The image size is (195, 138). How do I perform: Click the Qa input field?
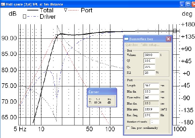tap(149, 67)
